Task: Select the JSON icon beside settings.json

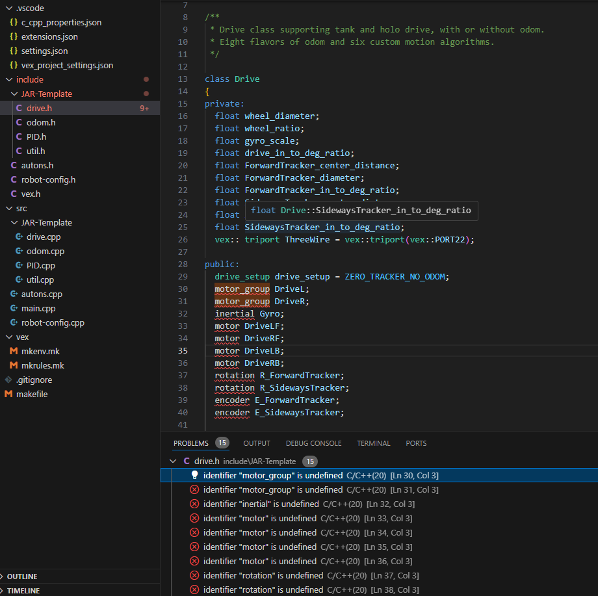Action: pos(14,51)
